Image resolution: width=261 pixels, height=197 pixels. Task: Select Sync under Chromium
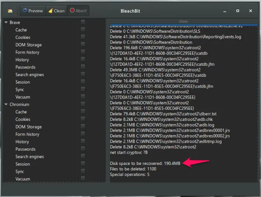(20, 172)
